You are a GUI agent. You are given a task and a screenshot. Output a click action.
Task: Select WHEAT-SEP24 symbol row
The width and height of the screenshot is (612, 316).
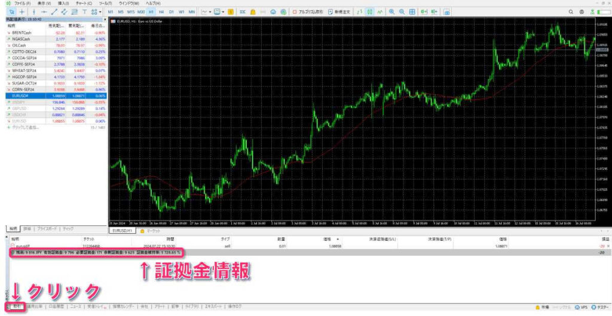click(57, 70)
